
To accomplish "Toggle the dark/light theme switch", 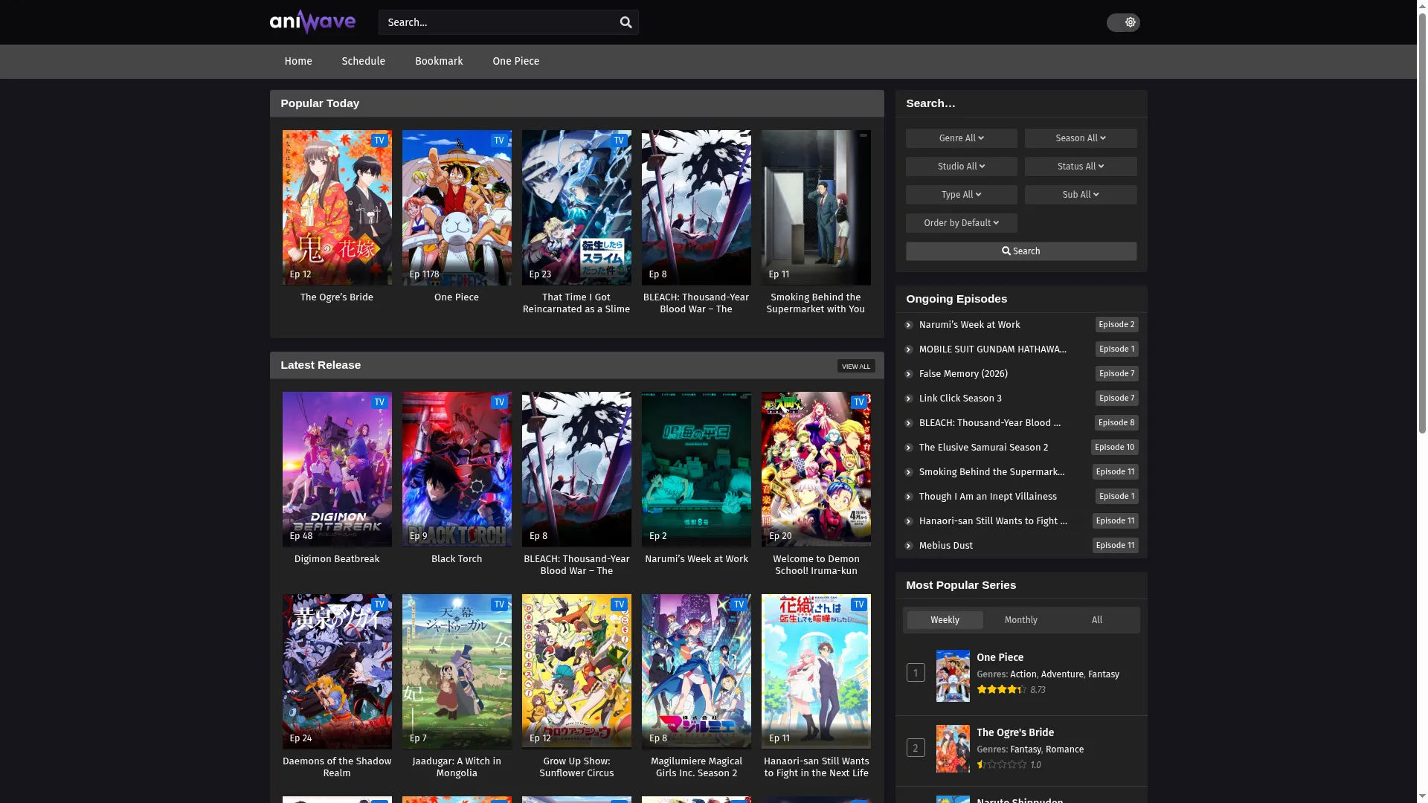I will click(1123, 22).
